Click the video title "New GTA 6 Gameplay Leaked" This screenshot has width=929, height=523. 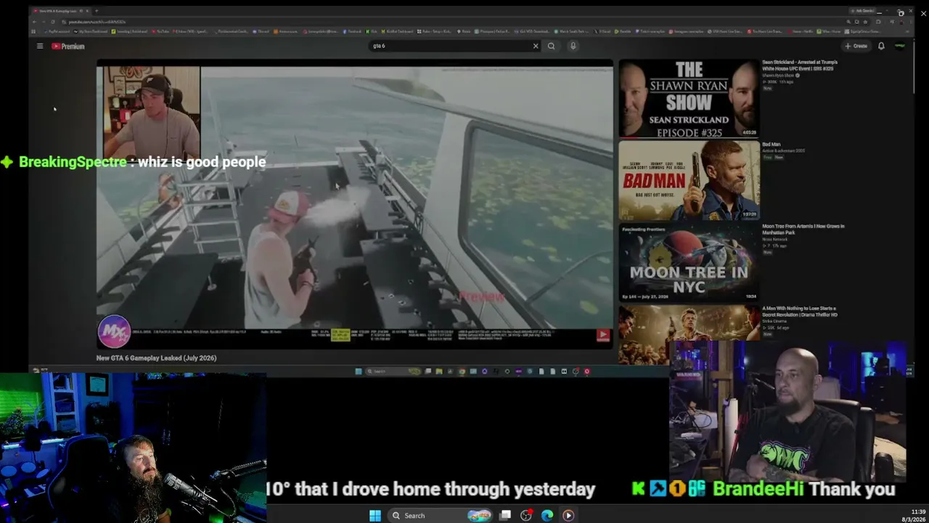tap(157, 358)
